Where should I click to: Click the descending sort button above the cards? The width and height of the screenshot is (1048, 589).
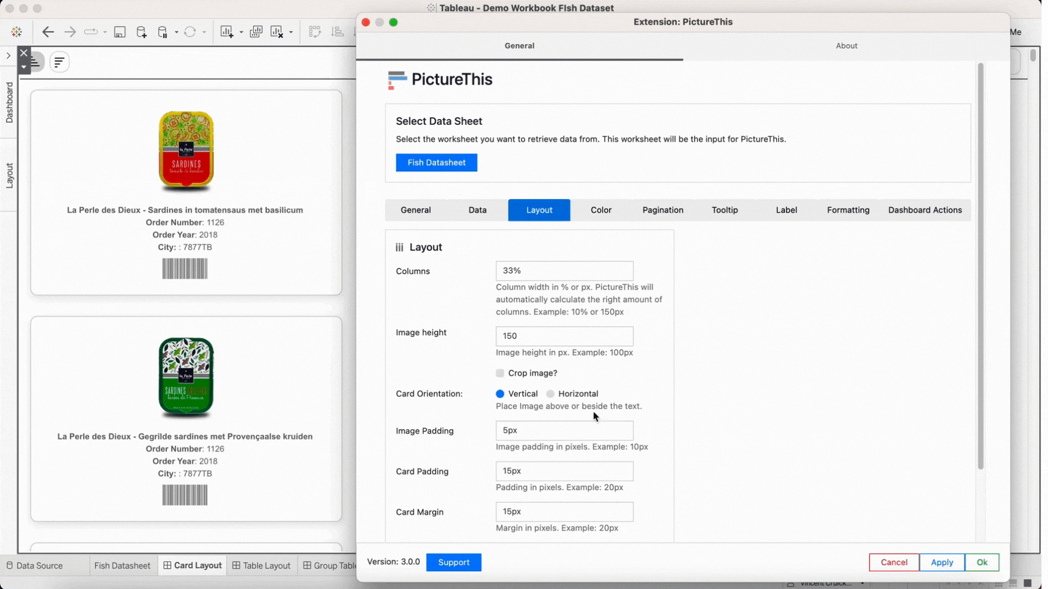coord(59,62)
